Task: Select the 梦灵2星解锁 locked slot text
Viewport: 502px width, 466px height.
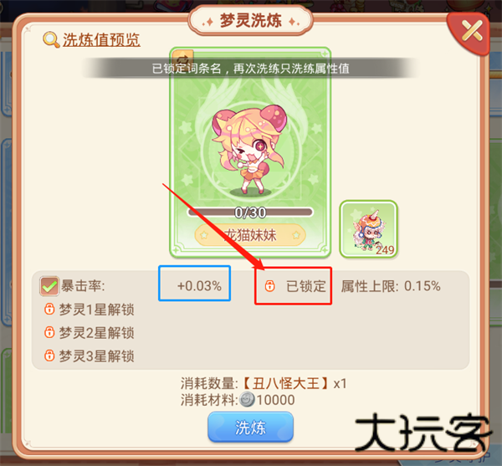Action: [96, 333]
